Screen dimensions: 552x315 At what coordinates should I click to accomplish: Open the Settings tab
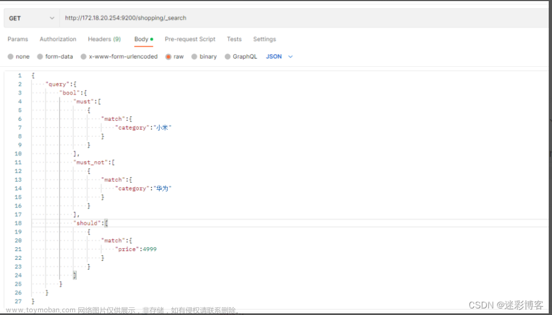(x=264, y=39)
